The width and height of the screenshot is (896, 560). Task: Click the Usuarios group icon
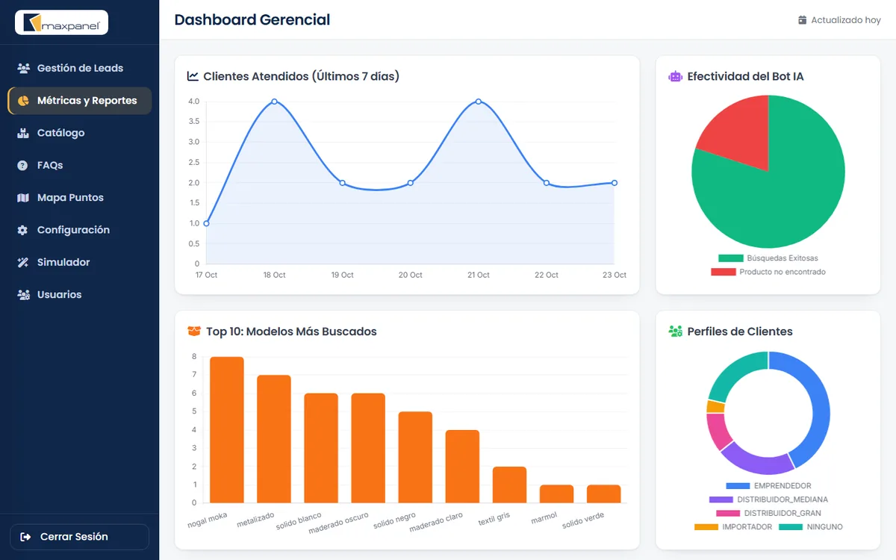pyautogui.click(x=22, y=295)
